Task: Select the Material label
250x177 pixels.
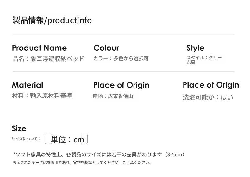Action: click(28, 85)
